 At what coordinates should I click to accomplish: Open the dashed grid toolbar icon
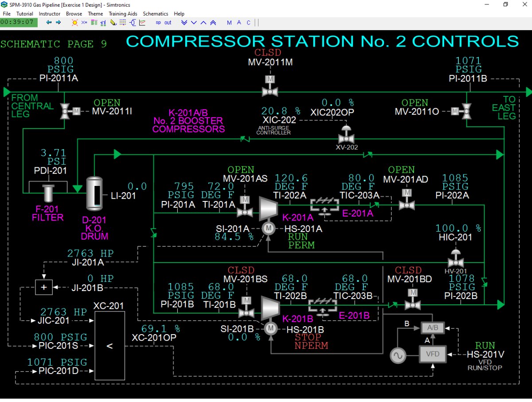pyautogui.click(x=123, y=22)
